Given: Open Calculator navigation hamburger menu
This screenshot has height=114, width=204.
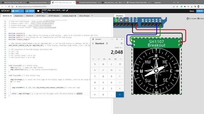Looking at the screenshot, I should (x=93, y=43).
